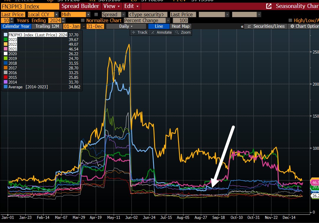Select the 2023 legend label

(x=13, y=40)
